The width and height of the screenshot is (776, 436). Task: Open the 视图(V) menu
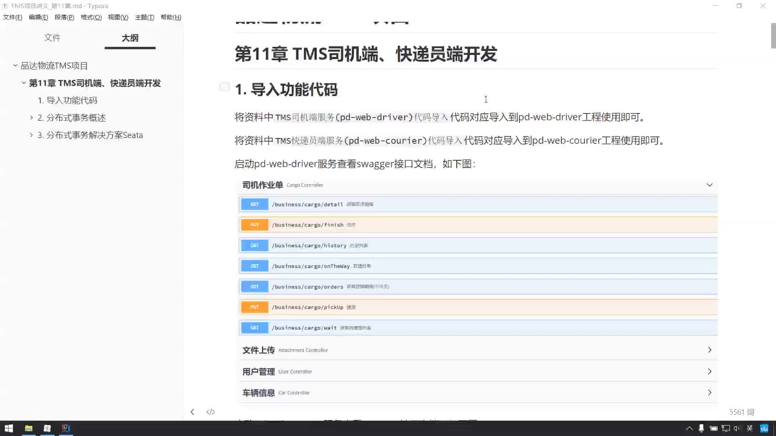click(118, 17)
